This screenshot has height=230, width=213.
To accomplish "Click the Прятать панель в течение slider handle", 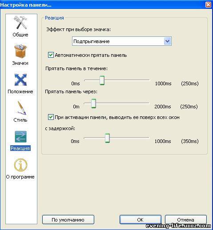I will pos(102,80).
